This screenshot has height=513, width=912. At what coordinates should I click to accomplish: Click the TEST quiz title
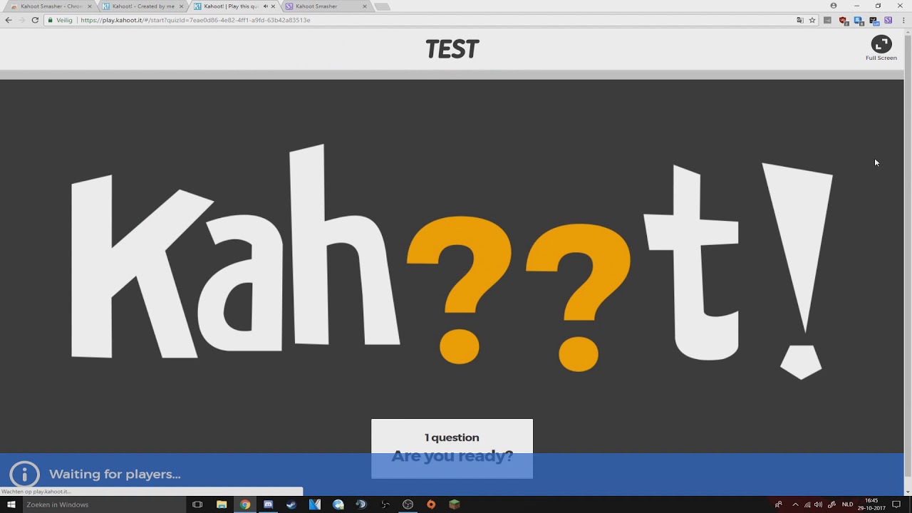tap(452, 49)
